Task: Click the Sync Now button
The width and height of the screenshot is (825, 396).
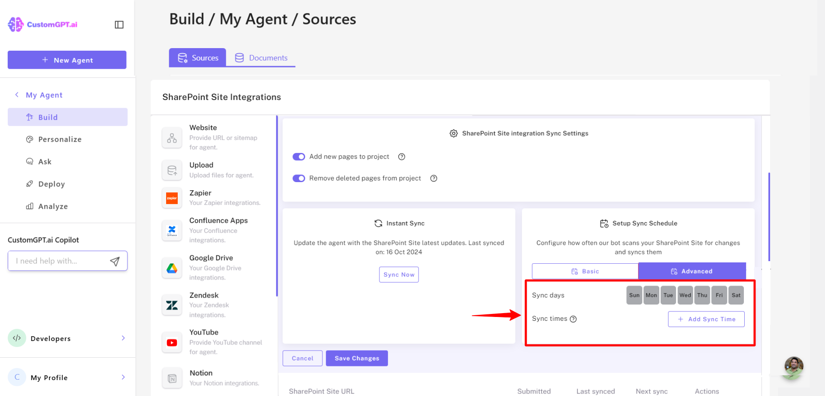Action: (399, 274)
